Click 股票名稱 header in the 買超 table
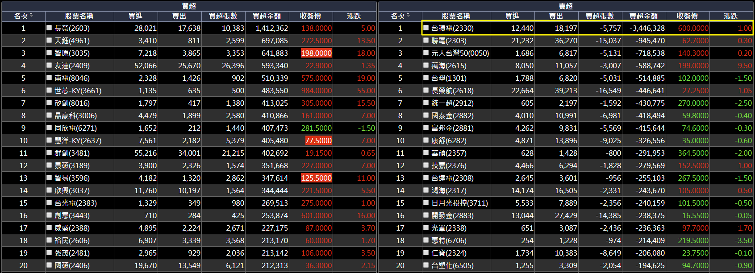The height and width of the screenshot is (273, 755). (79, 16)
